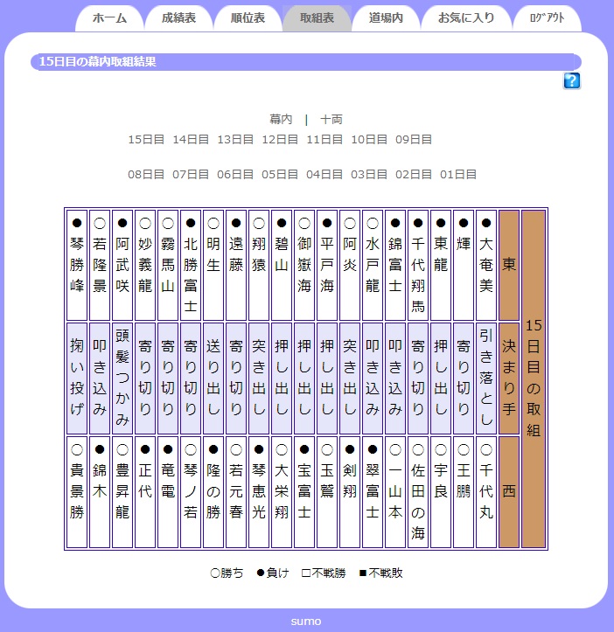
Task: Click west wrestler 正代
Action: click(145, 492)
